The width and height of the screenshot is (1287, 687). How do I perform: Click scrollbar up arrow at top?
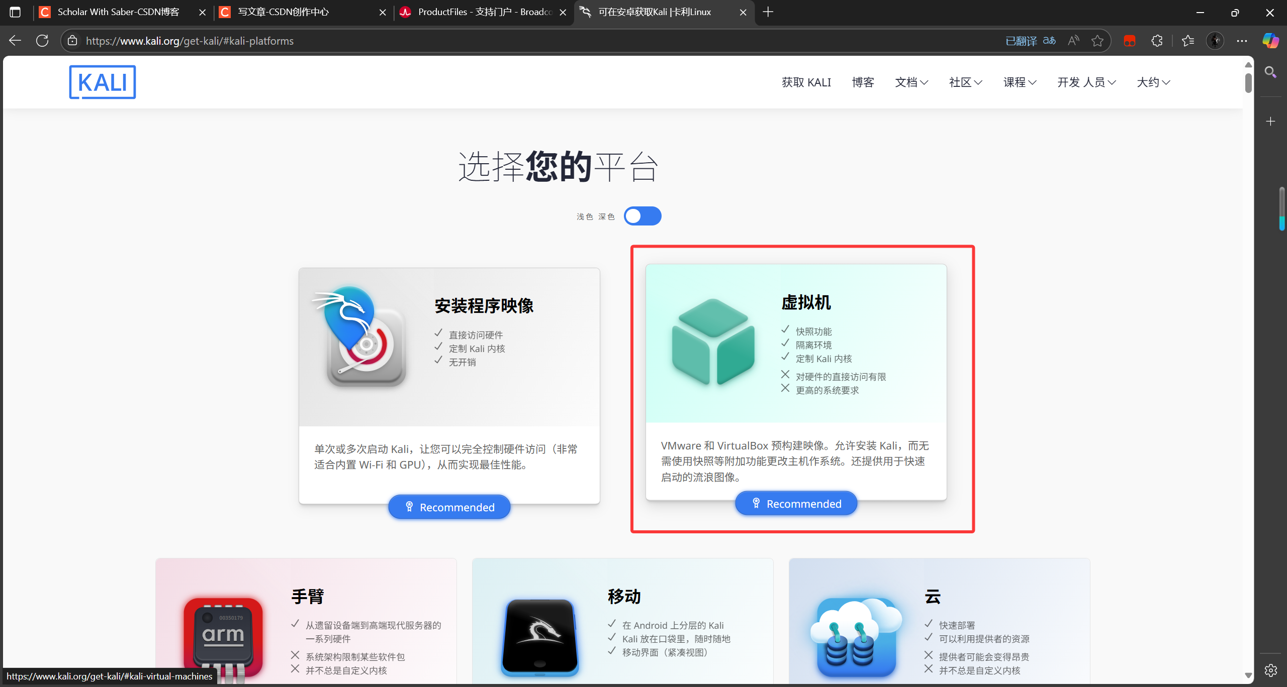click(x=1248, y=64)
